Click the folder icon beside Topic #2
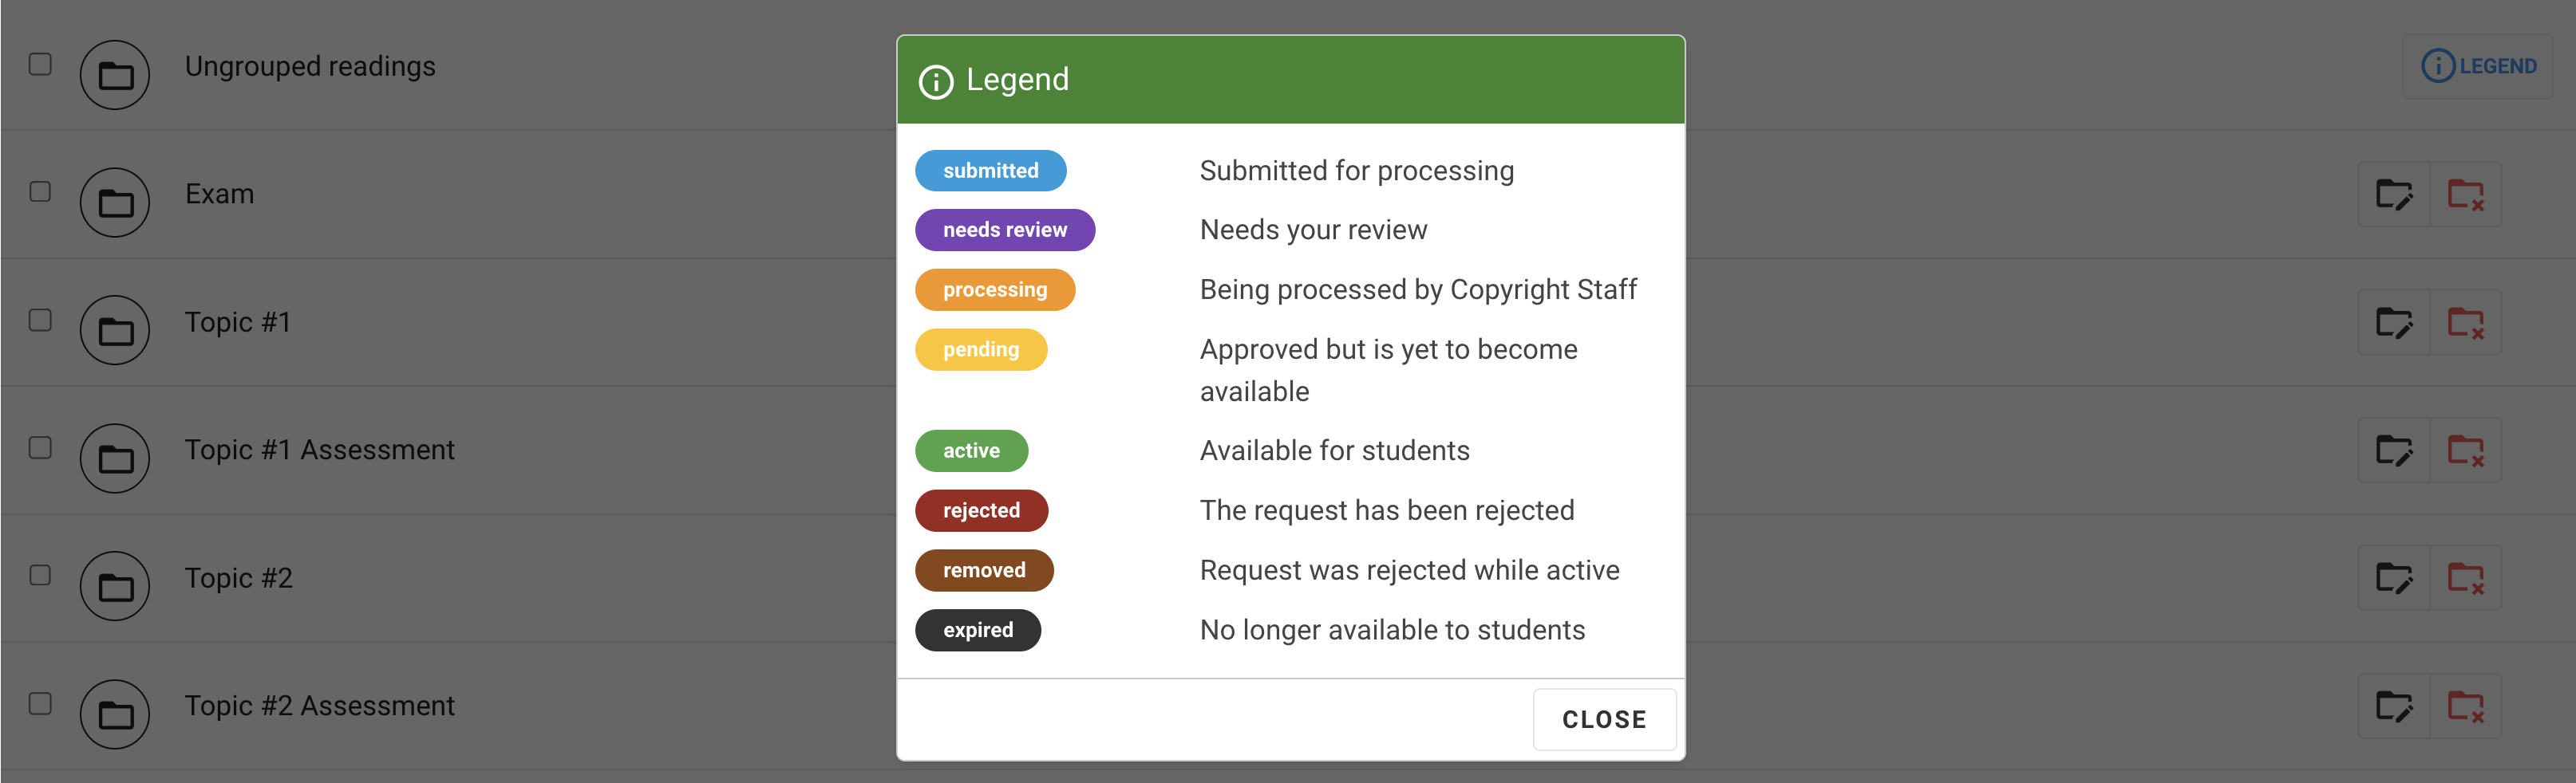Viewport: 2576px width, 783px height. coord(114,585)
